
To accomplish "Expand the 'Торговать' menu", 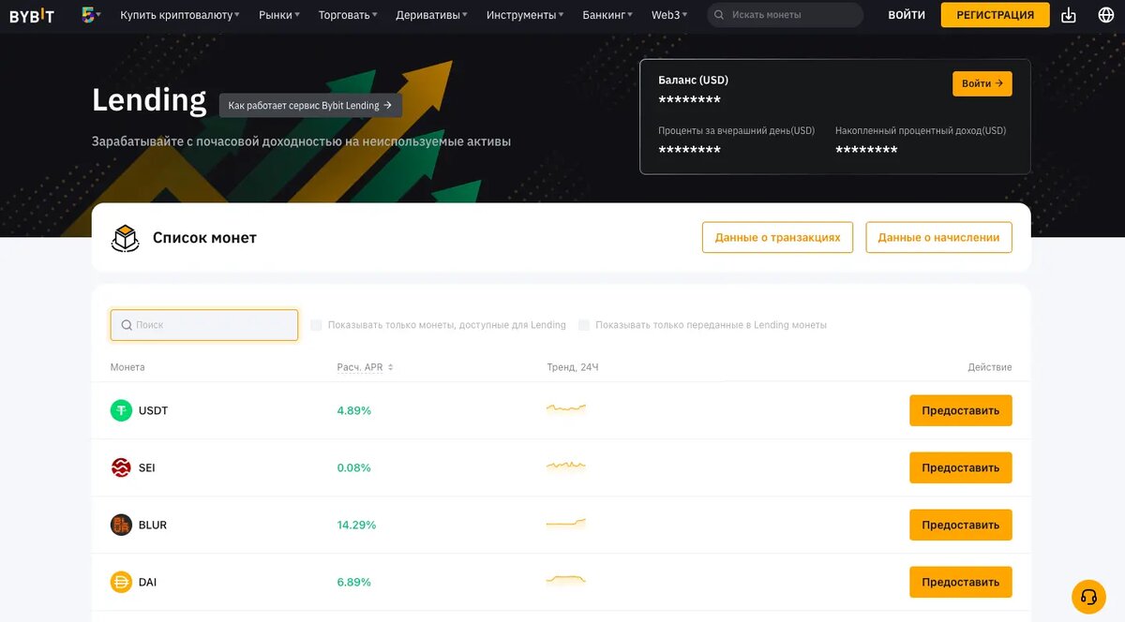I will click(x=348, y=15).
